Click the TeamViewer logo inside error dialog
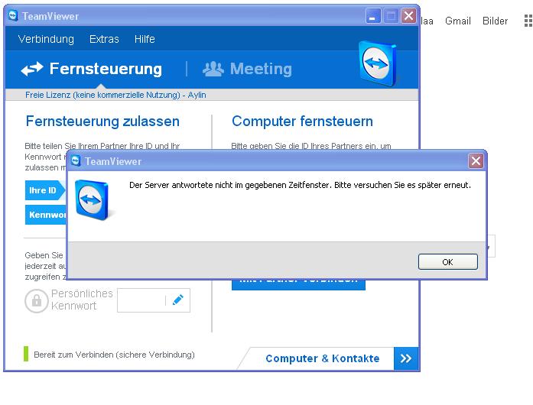The width and height of the screenshot is (533, 405). [x=92, y=200]
